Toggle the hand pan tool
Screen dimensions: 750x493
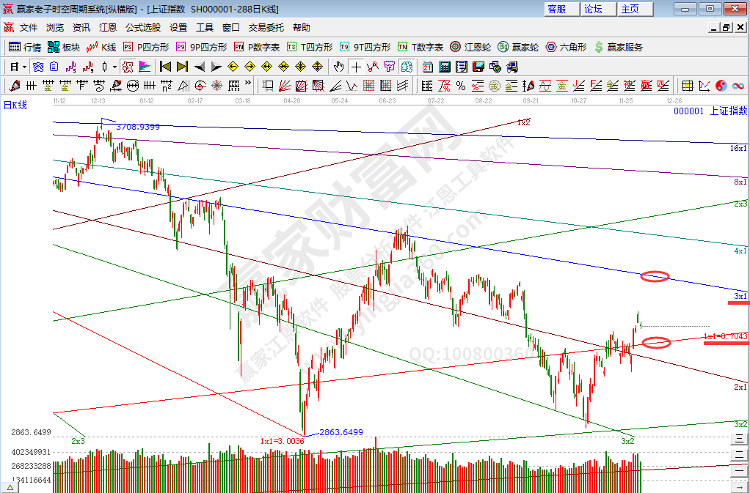[338, 67]
